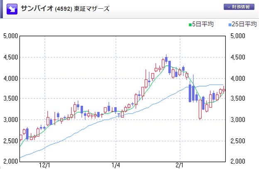
Task: Click the right axis 3,500 label
Action: click(x=238, y=99)
